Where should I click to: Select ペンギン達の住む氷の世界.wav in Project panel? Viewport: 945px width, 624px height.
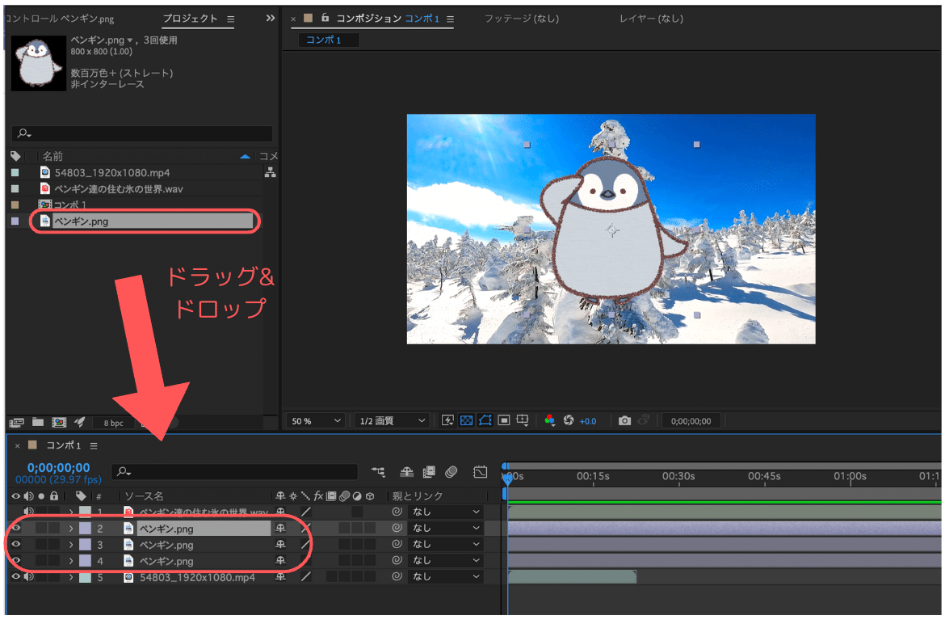pos(119,188)
